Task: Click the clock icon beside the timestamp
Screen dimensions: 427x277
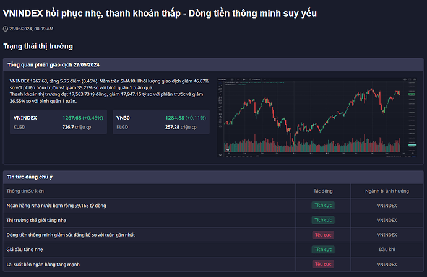Action: tap(6, 29)
